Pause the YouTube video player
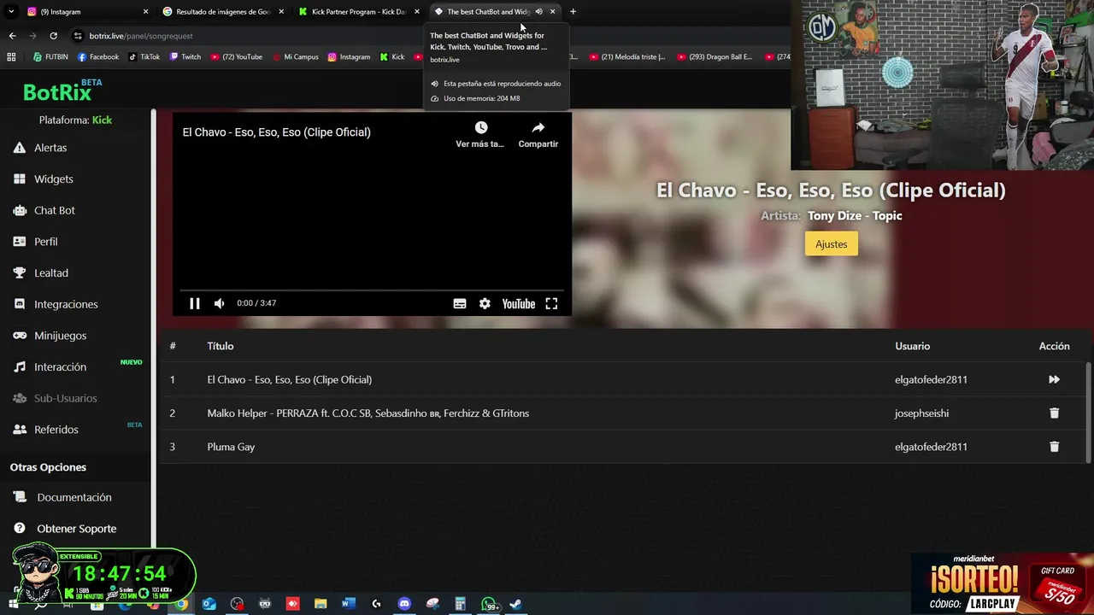 [x=195, y=303]
